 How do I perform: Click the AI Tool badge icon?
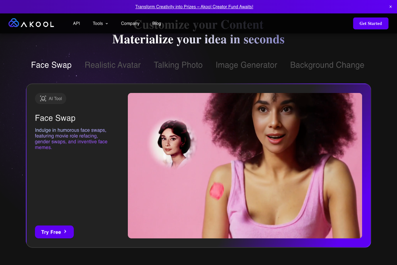(42, 98)
